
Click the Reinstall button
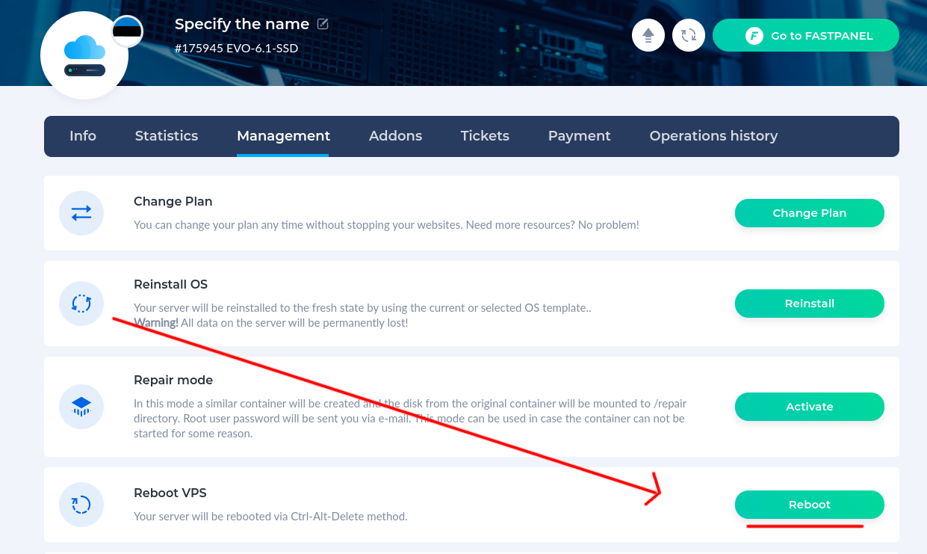coord(810,304)
